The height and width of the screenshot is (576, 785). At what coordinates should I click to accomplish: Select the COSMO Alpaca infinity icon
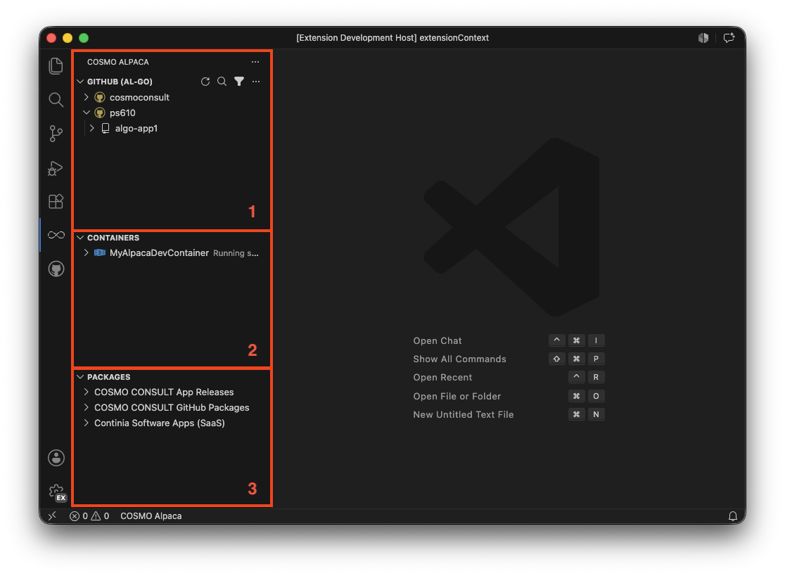point(56,235)
